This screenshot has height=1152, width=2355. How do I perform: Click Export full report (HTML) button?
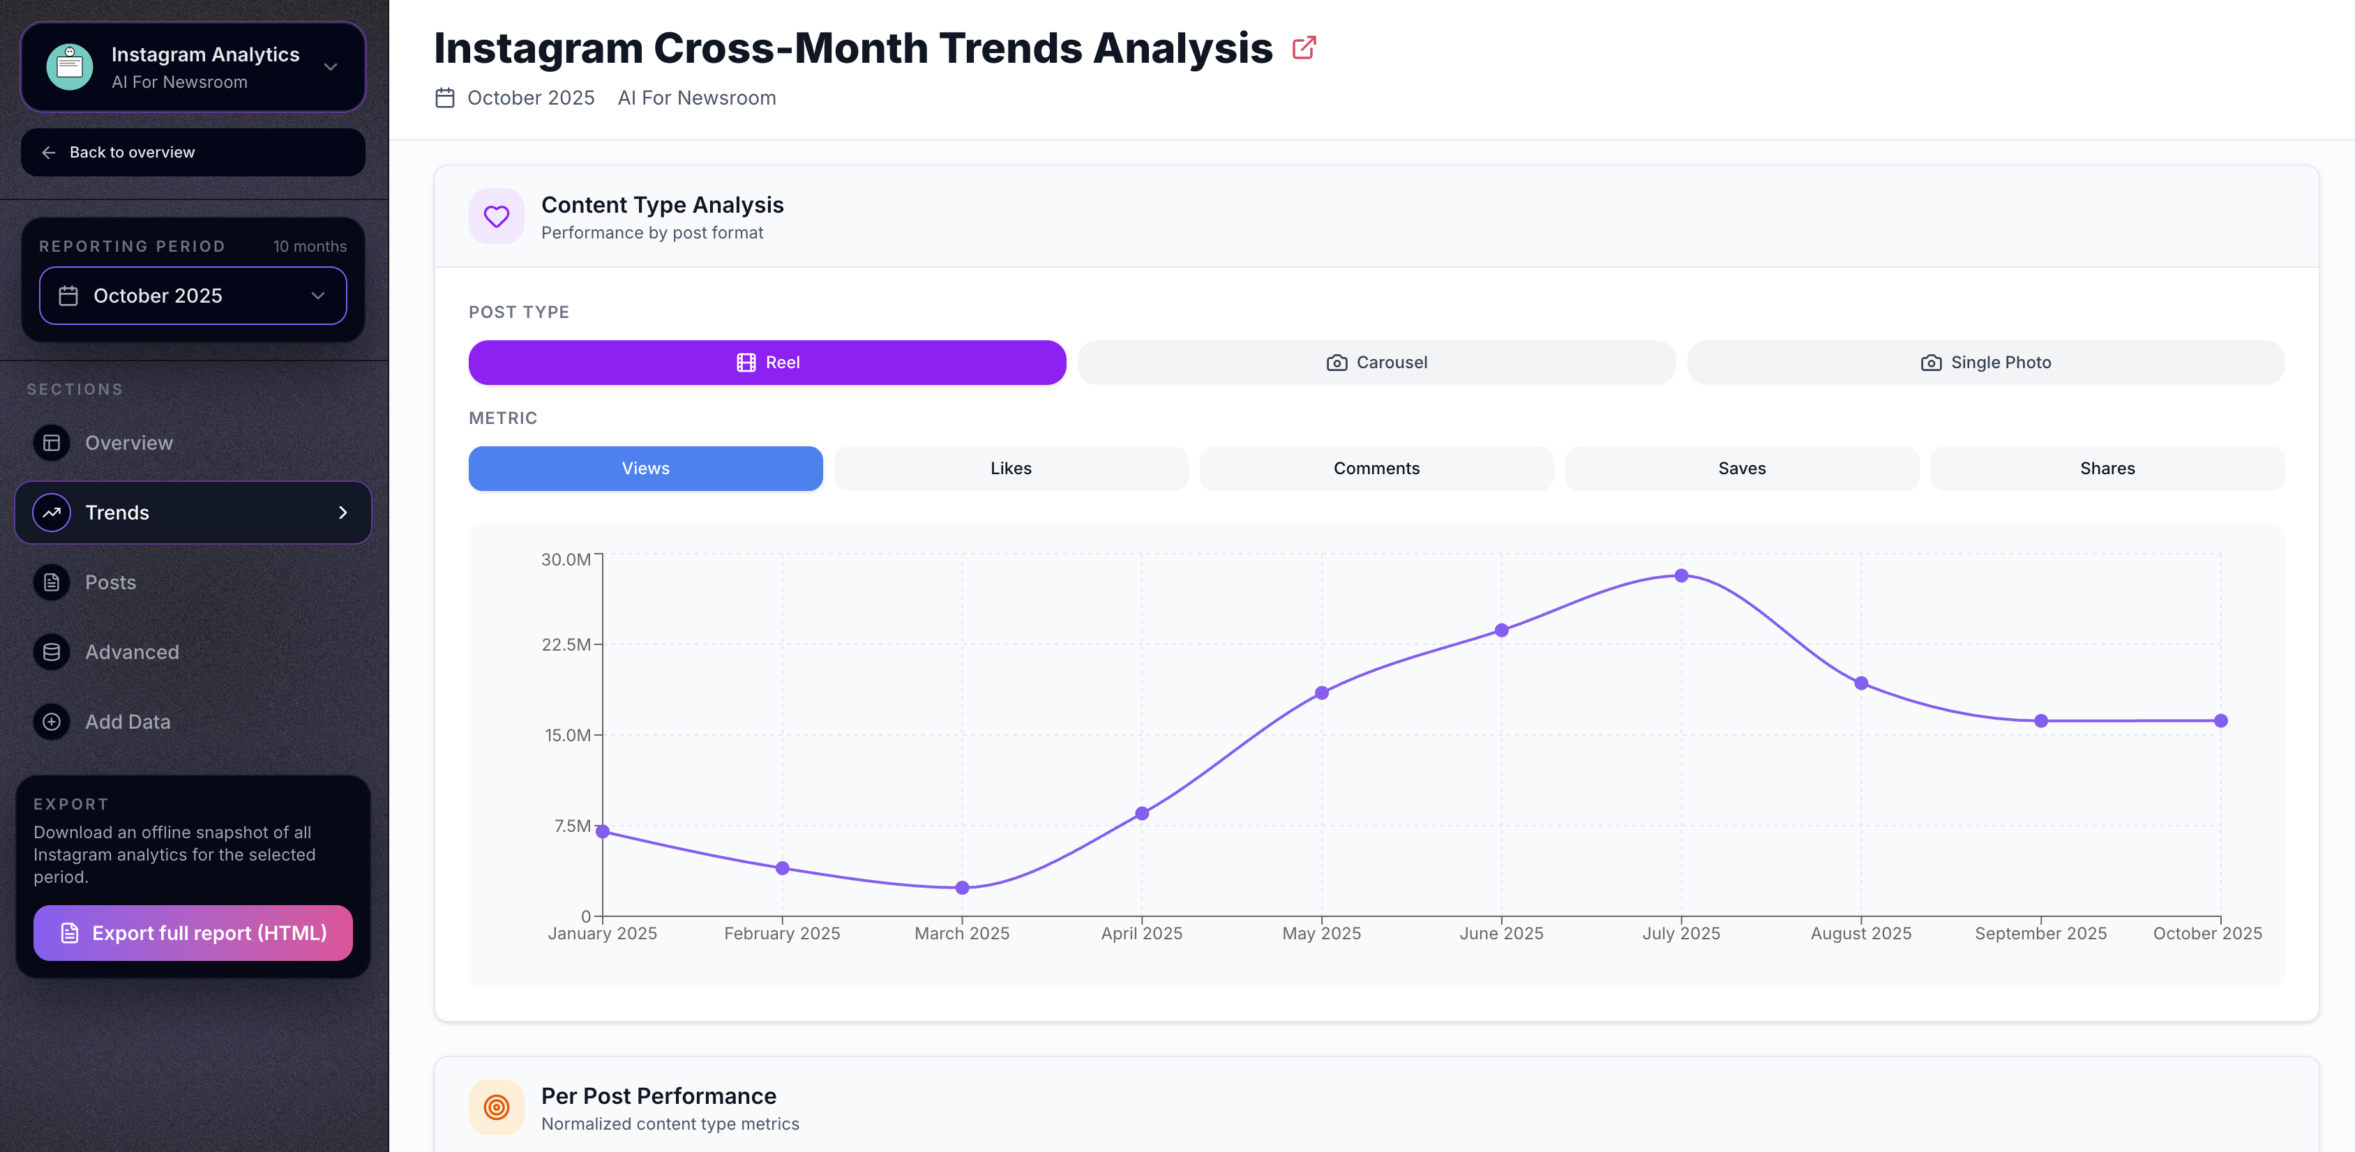click(193, 933)
